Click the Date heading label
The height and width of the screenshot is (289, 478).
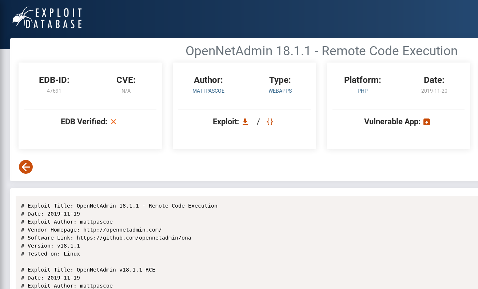point(434,80)
